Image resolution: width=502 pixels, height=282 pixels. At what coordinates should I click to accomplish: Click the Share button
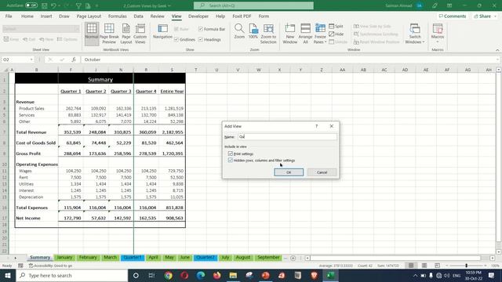tap(484, 16)
